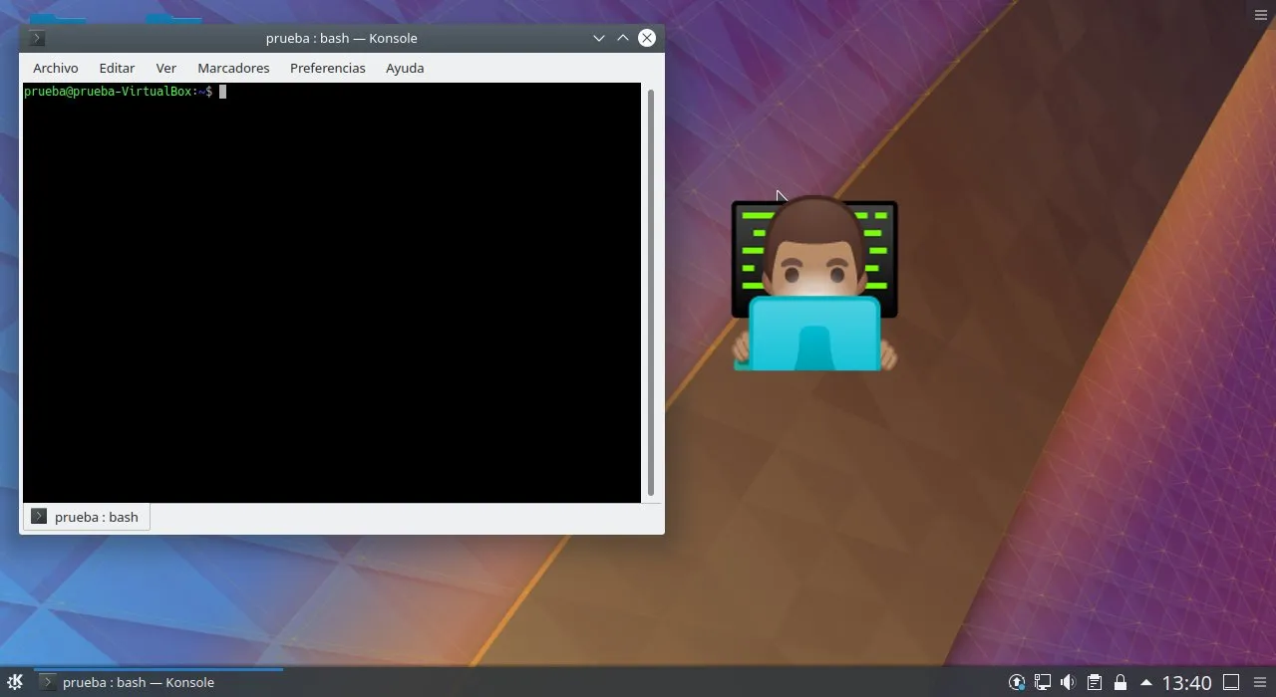Click the software updates tray icon
The image size is (1276, 697).
tap(1017, 683)
